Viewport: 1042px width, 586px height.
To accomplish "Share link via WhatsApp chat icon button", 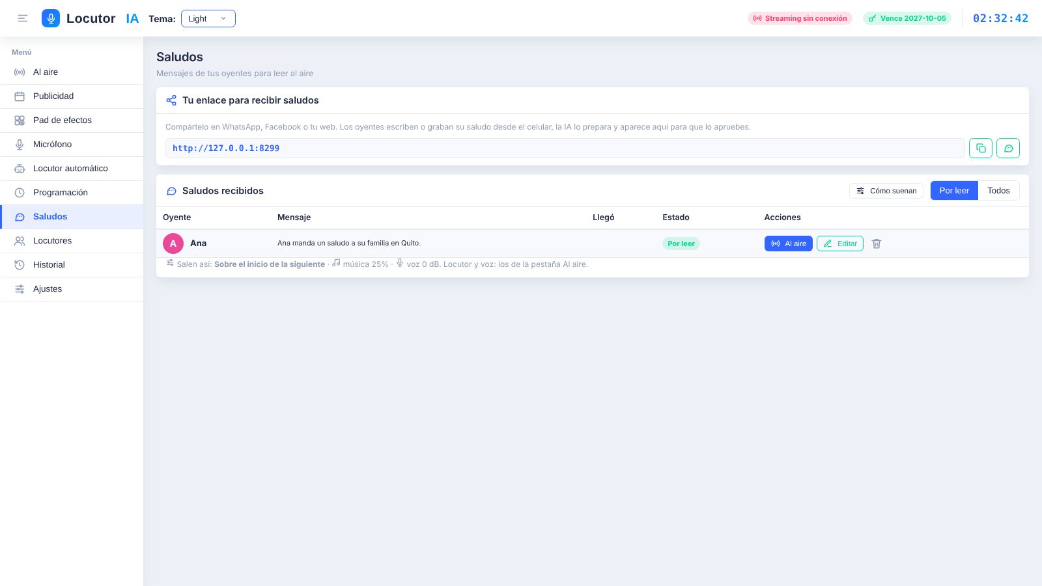I will coord(1008,148).
